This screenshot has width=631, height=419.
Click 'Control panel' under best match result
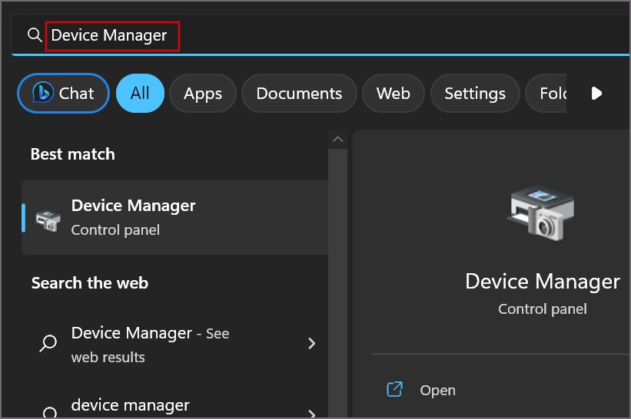115,229
